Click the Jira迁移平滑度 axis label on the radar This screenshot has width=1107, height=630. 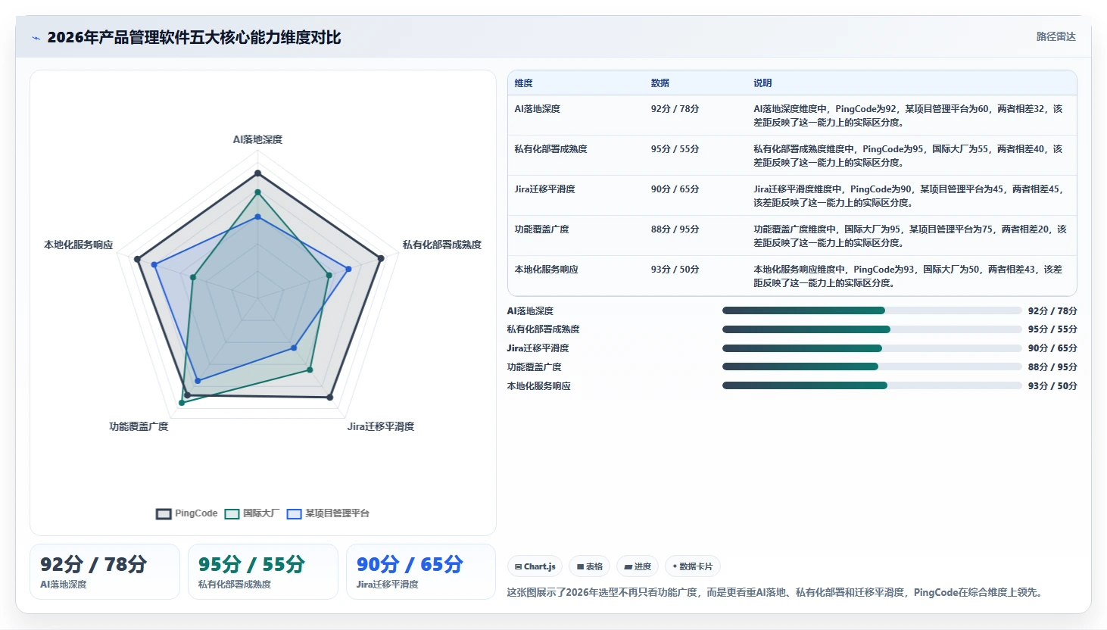381,426
